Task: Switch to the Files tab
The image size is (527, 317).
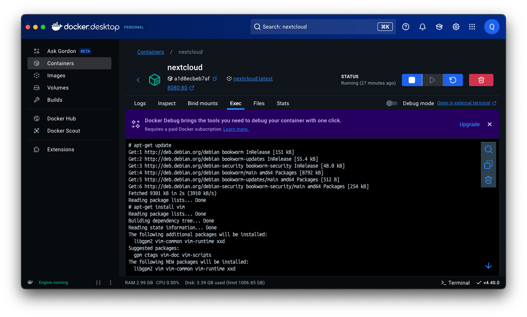Action: tap(259, 103)
